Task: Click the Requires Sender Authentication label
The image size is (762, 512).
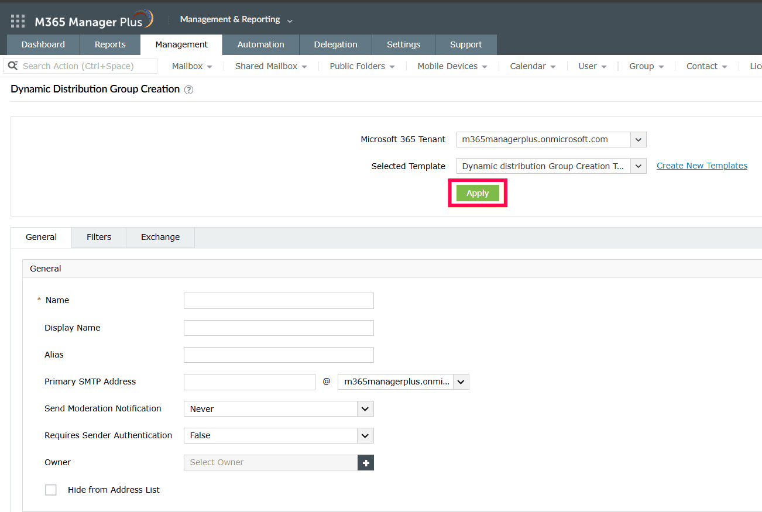Action: tap(108, 435)
